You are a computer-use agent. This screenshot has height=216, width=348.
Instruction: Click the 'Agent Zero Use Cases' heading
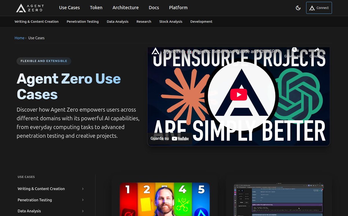69,86
